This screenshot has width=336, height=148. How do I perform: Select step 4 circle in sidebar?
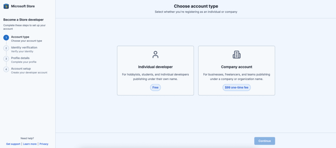click(x=6, y=69)
